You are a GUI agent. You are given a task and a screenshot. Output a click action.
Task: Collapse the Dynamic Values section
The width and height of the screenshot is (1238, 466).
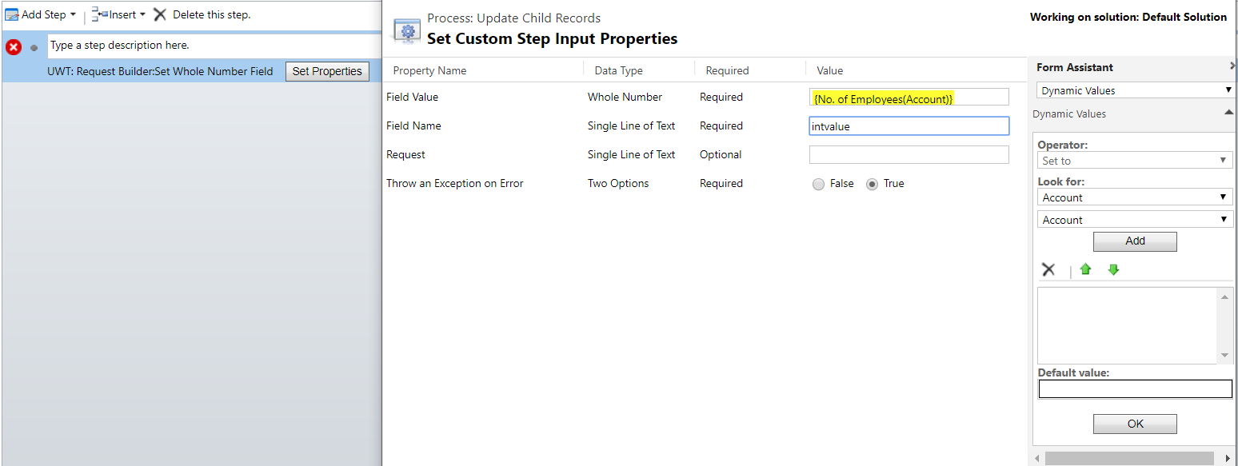(1228, 114)
